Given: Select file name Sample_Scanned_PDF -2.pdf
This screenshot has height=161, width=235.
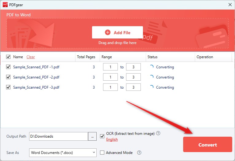Looking at the screenshot, I should click(x=36, y=77).
